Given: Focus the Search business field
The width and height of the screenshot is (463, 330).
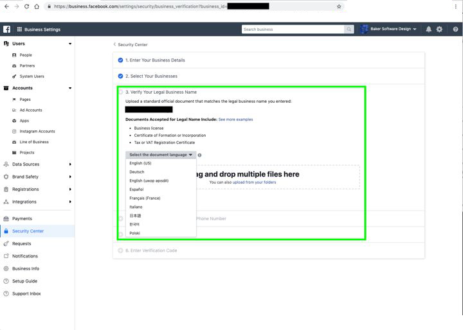Looking at the screenshot, I should [293, 29].
